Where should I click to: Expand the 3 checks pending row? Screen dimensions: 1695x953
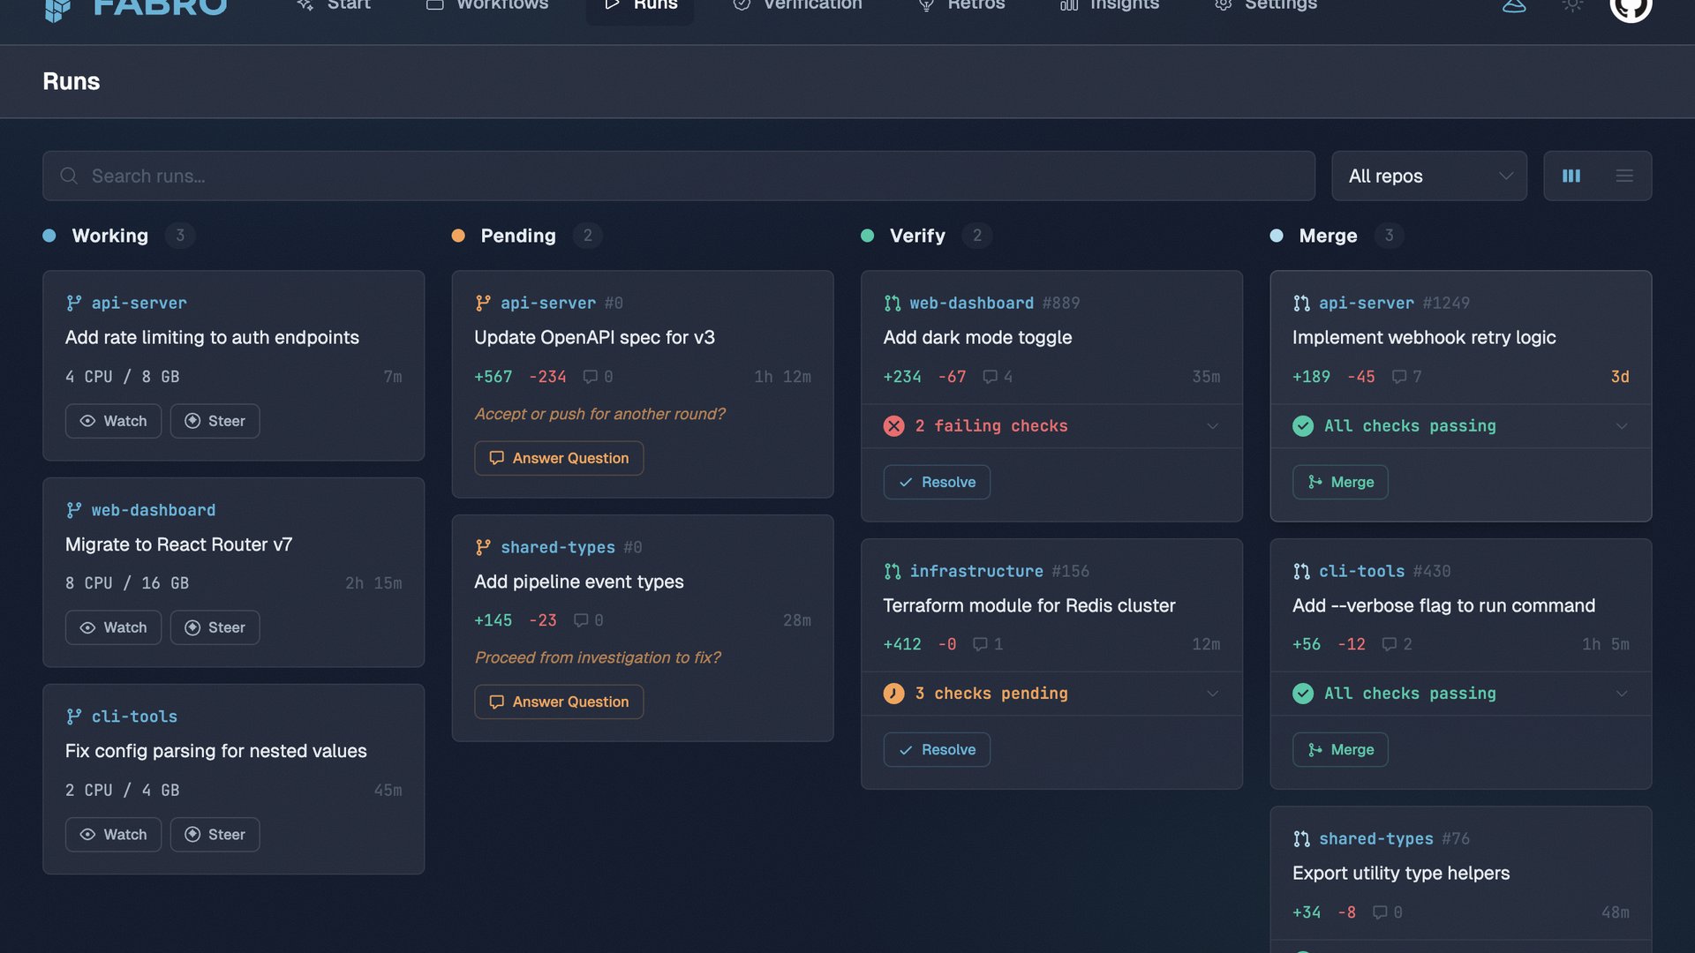pyautogui.click(x=1212, y=694)
